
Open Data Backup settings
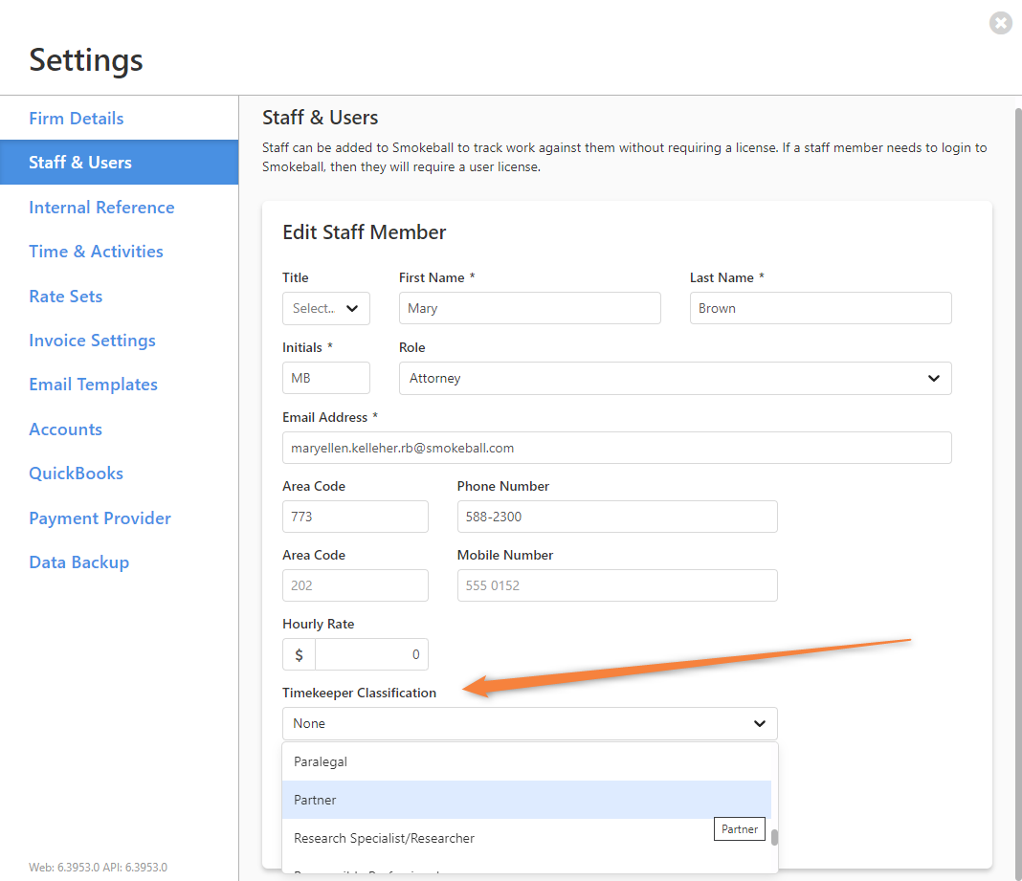click(78, 562)
